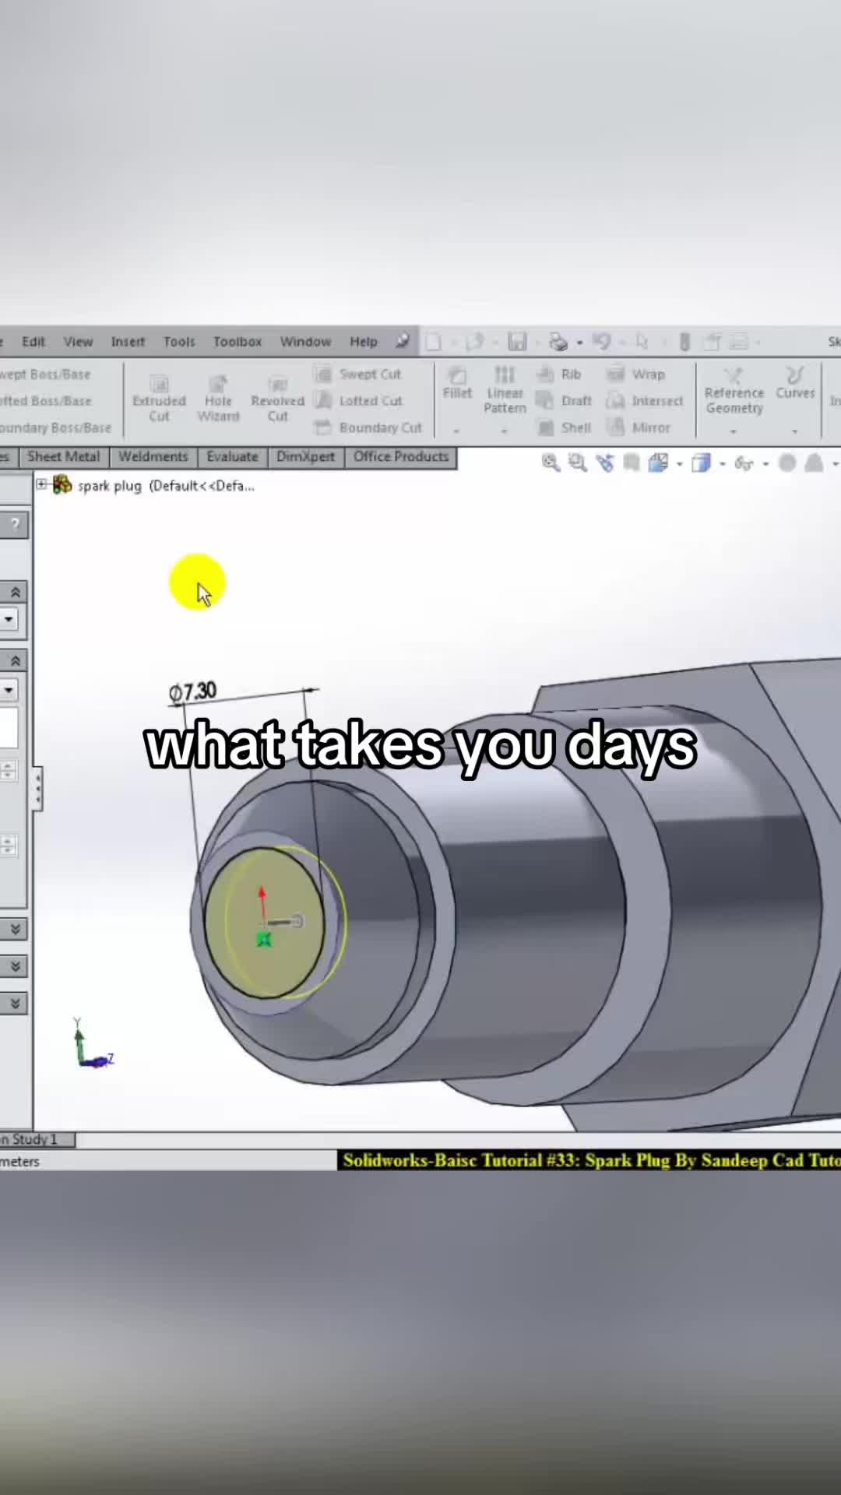Open the Tools menu

(179, 342)
